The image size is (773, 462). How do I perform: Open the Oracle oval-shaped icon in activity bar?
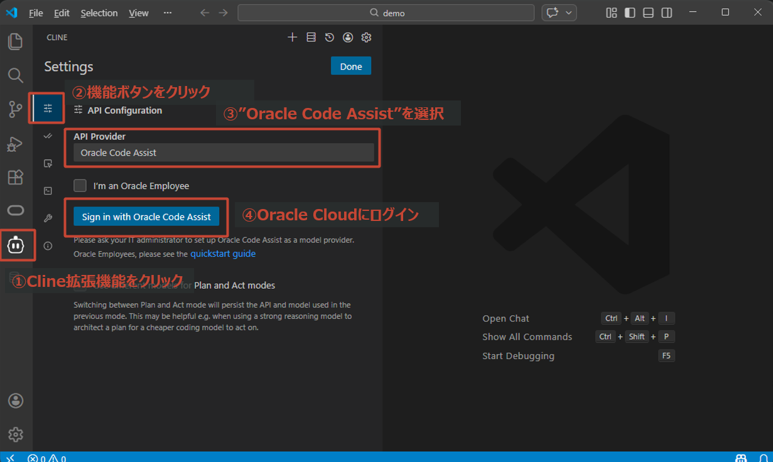tap(15, 210)
